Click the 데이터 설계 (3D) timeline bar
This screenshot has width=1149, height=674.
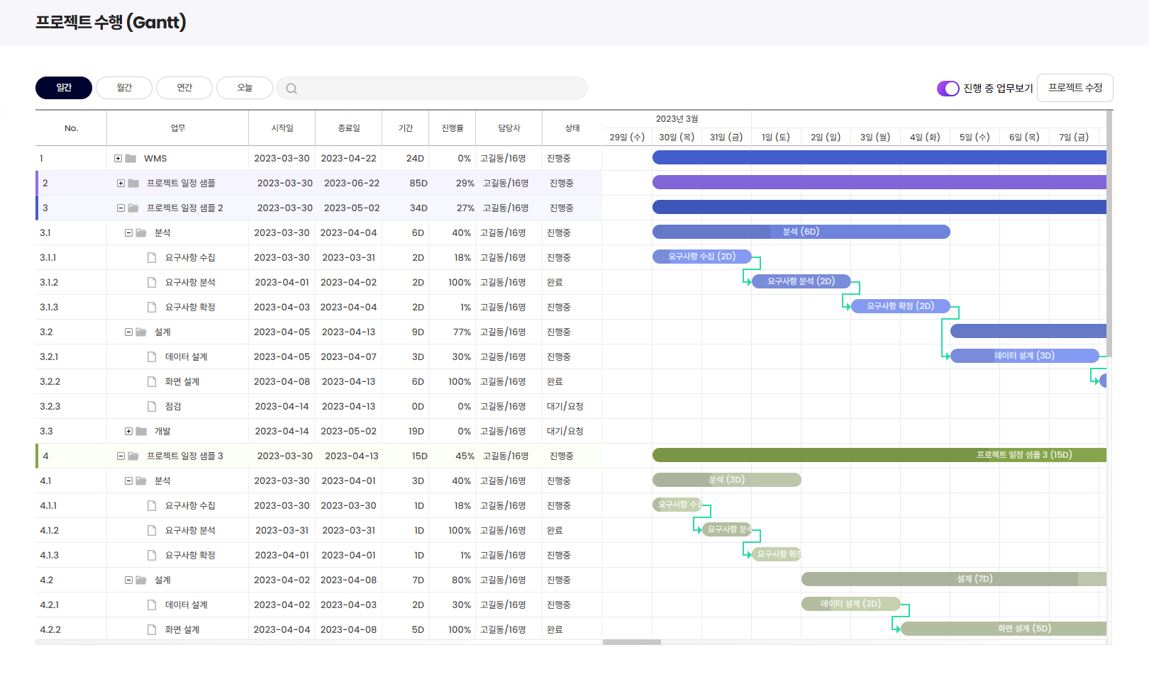(x=1023, y=356)
